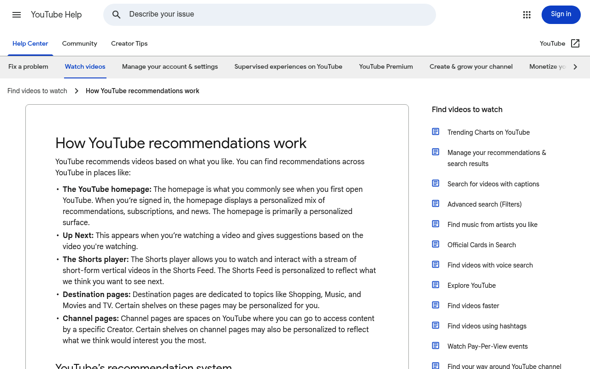Click article icon beside Find music from artists
This screenshot has height=369, width=590.
tap(436, 224)
